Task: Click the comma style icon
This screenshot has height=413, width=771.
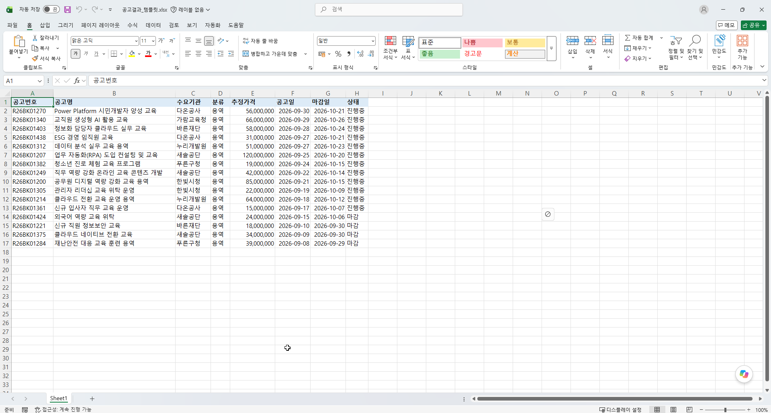Action: [x=349, y=54]
